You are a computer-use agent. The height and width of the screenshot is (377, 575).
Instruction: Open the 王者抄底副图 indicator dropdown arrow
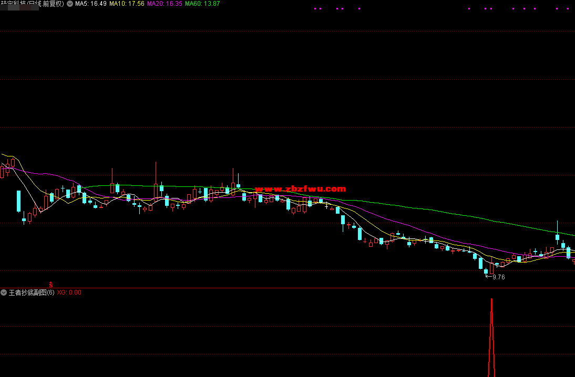(x=4, y=292)
